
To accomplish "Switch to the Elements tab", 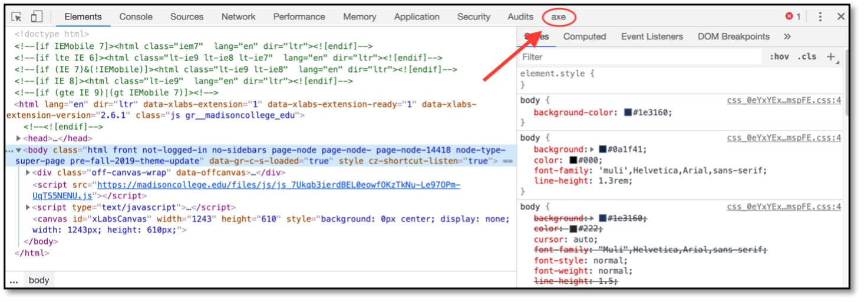I will tap(83, 16).
